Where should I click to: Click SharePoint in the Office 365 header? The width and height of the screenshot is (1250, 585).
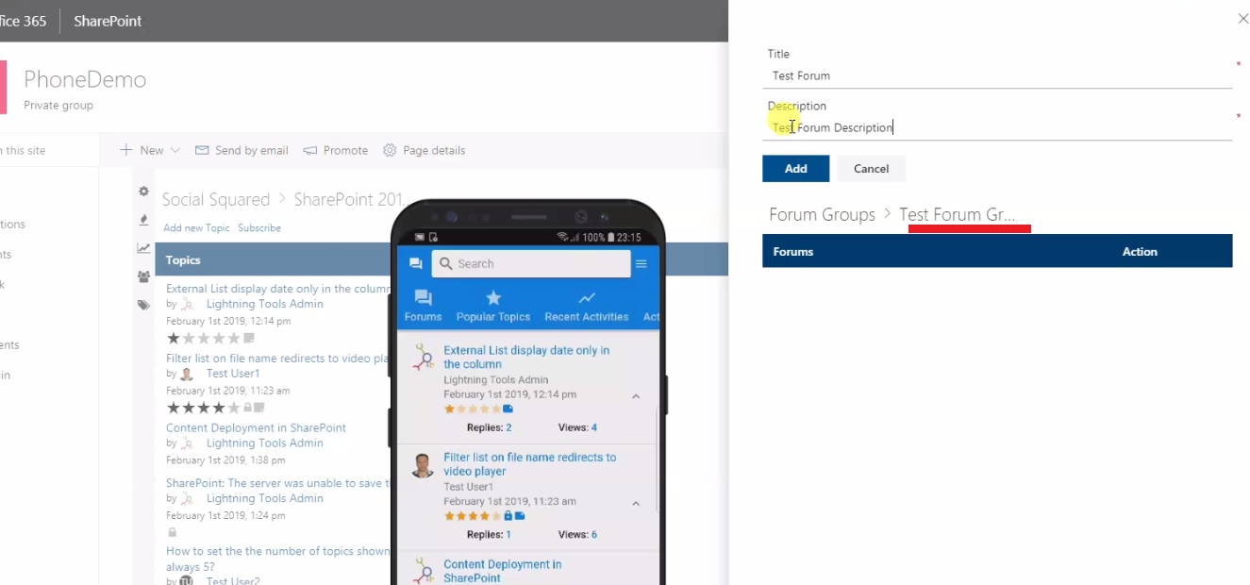(108, 21)
